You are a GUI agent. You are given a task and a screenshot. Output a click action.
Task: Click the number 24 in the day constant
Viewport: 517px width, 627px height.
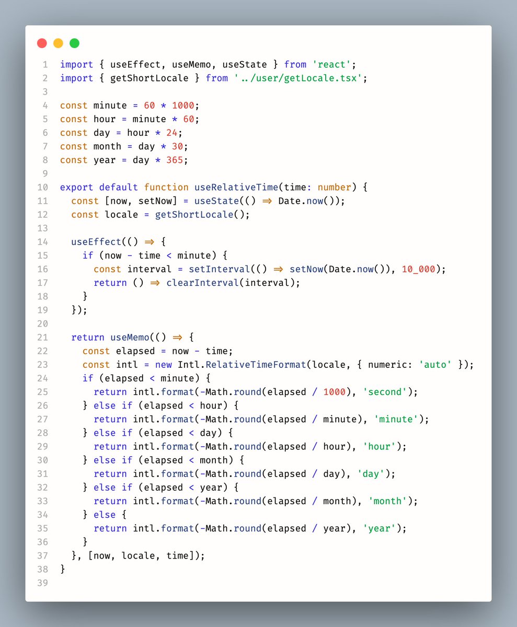[171, 133]
